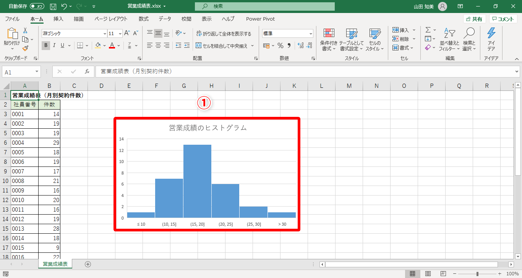Cut selection with the scissors icon

tap(25, 31)
